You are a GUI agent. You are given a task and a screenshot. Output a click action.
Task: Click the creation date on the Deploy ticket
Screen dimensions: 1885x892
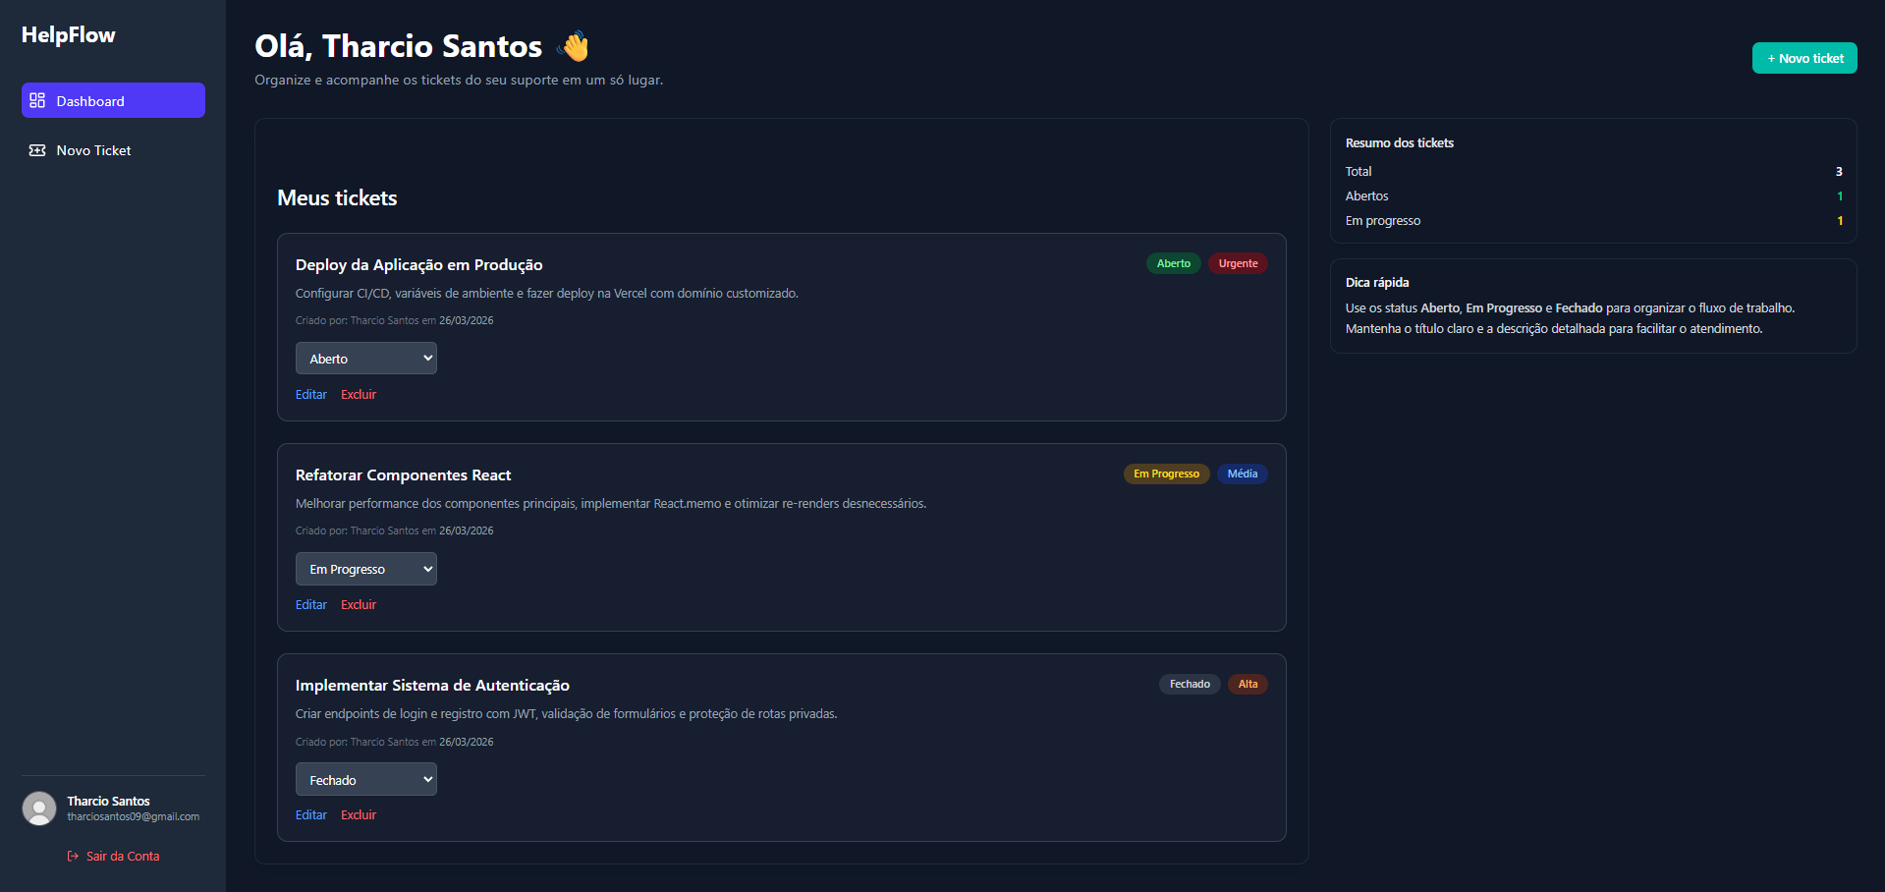(466, 320)
